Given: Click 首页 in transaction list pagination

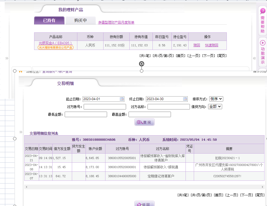Looking at the screenshot, I should pos(219,195).
